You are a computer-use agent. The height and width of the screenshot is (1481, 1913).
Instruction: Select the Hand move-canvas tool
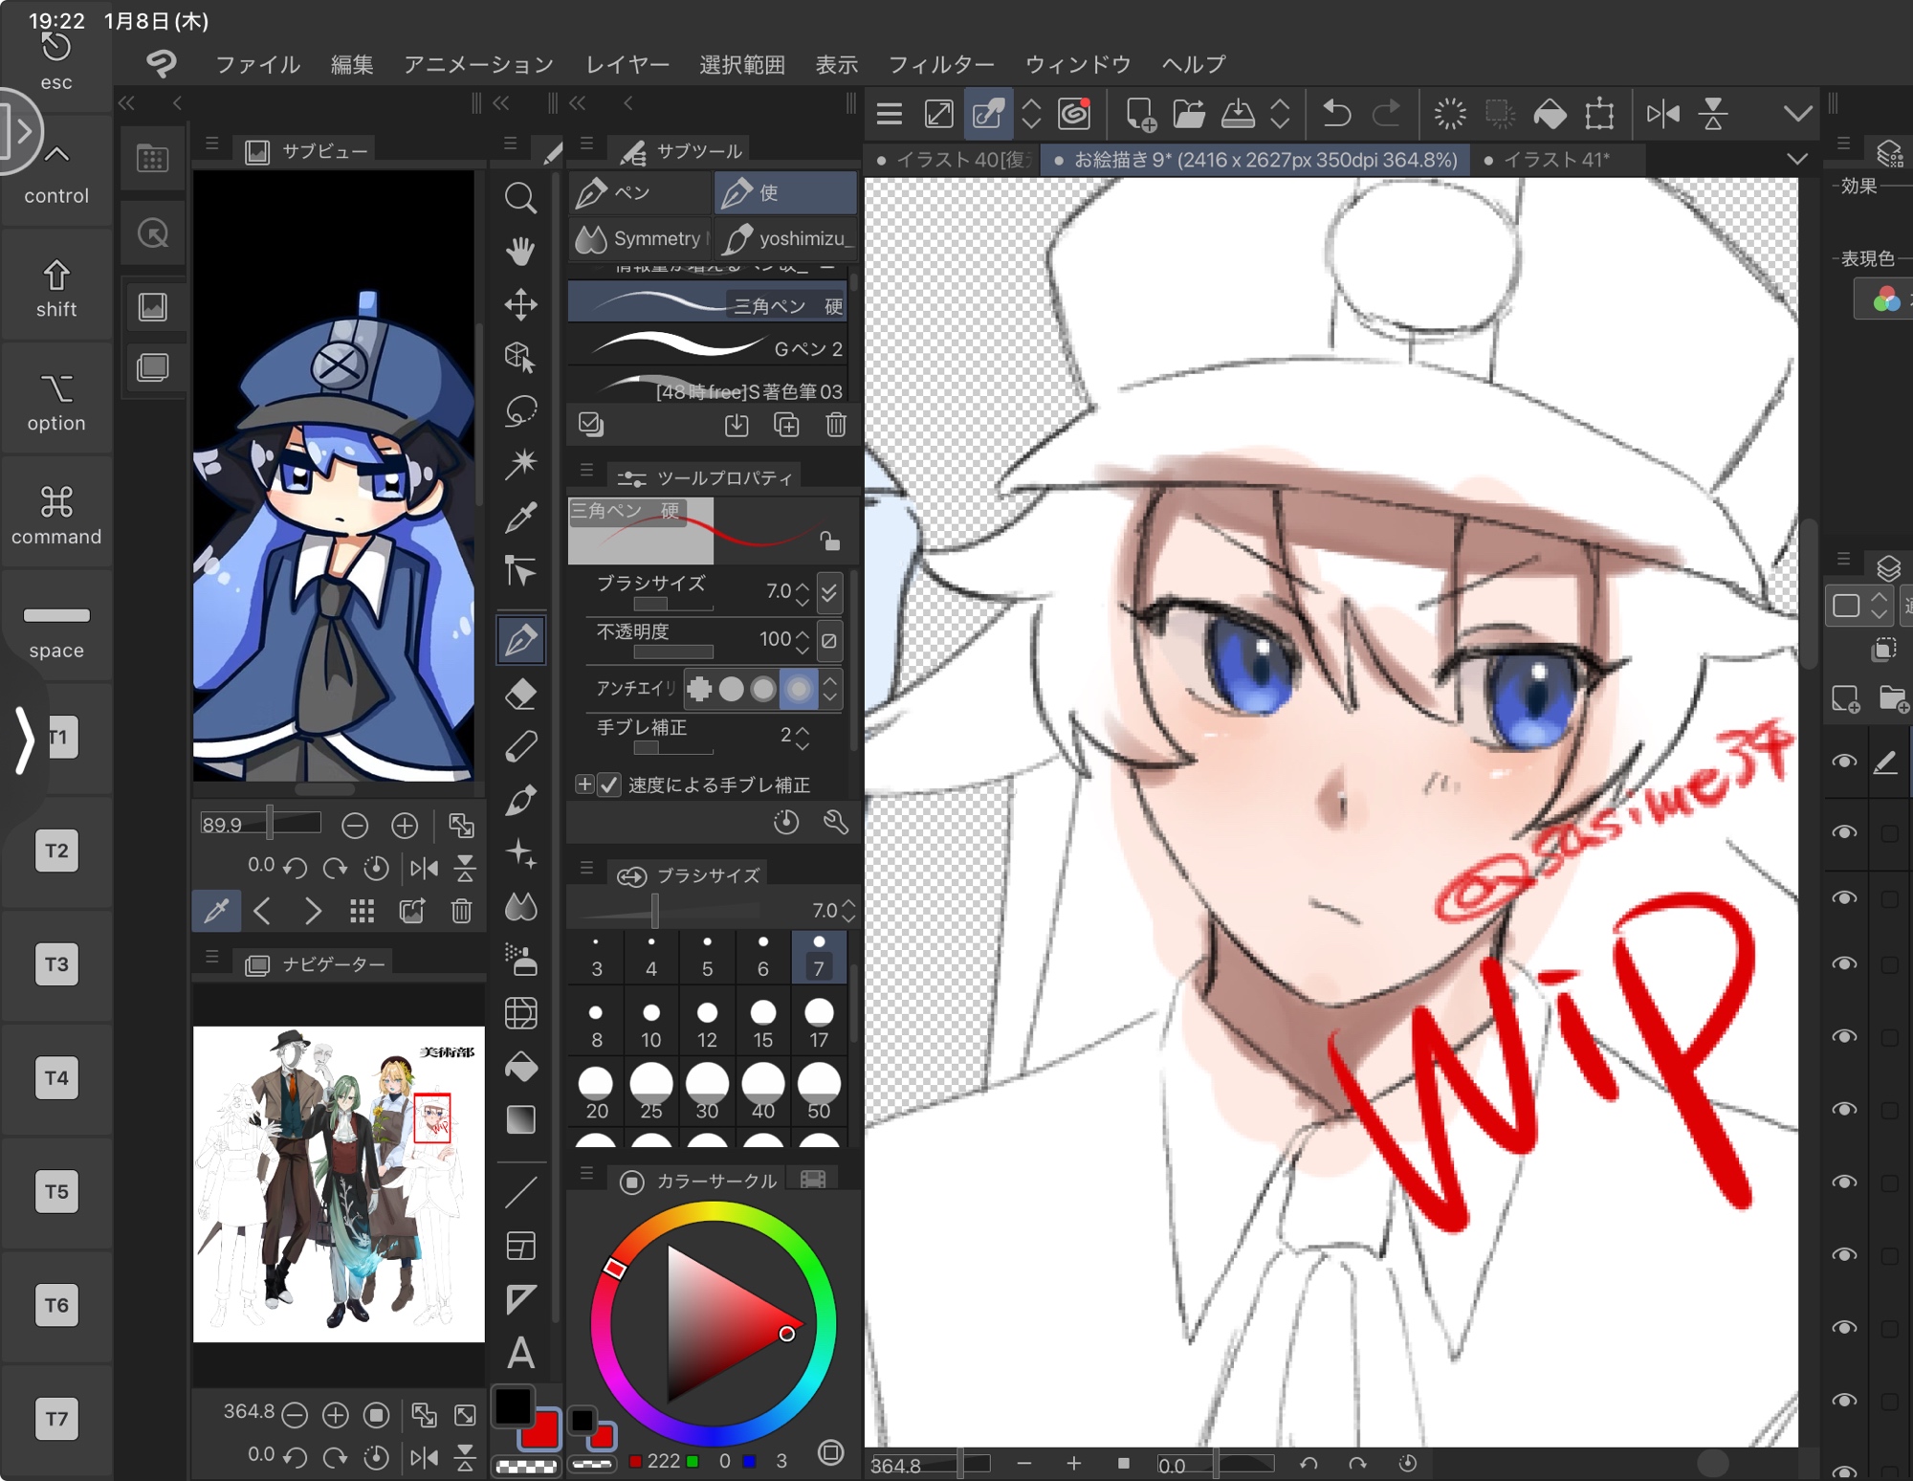point(520,252)
